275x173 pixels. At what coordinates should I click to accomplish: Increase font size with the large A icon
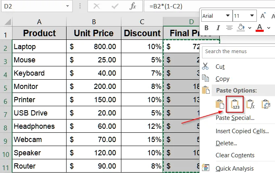pos(263,16)
